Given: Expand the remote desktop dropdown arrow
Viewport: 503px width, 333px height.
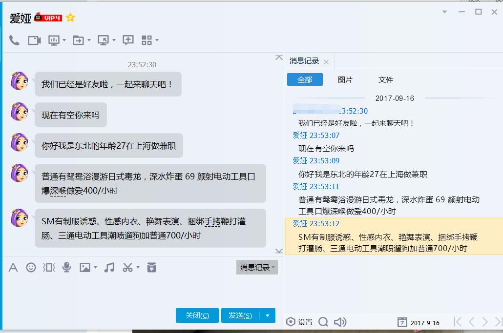Looking at the screenshot, I should pos(114,40).
